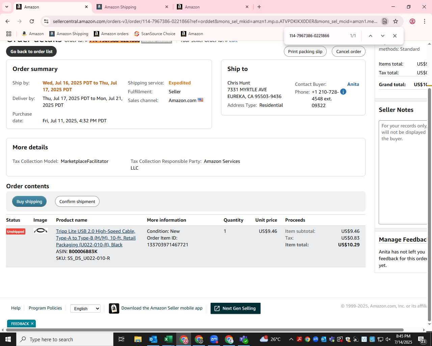Viewport: 432px width, 346px height.
Task: Click the Adobe Acrobat tray icon
Action: click(x=299, y=339)
